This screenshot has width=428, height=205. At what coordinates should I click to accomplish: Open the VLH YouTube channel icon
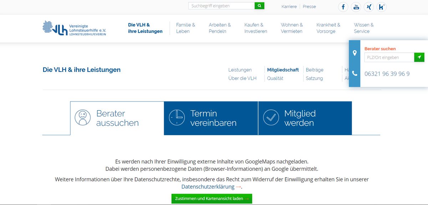pyautogui.click(x=356, y=7)
